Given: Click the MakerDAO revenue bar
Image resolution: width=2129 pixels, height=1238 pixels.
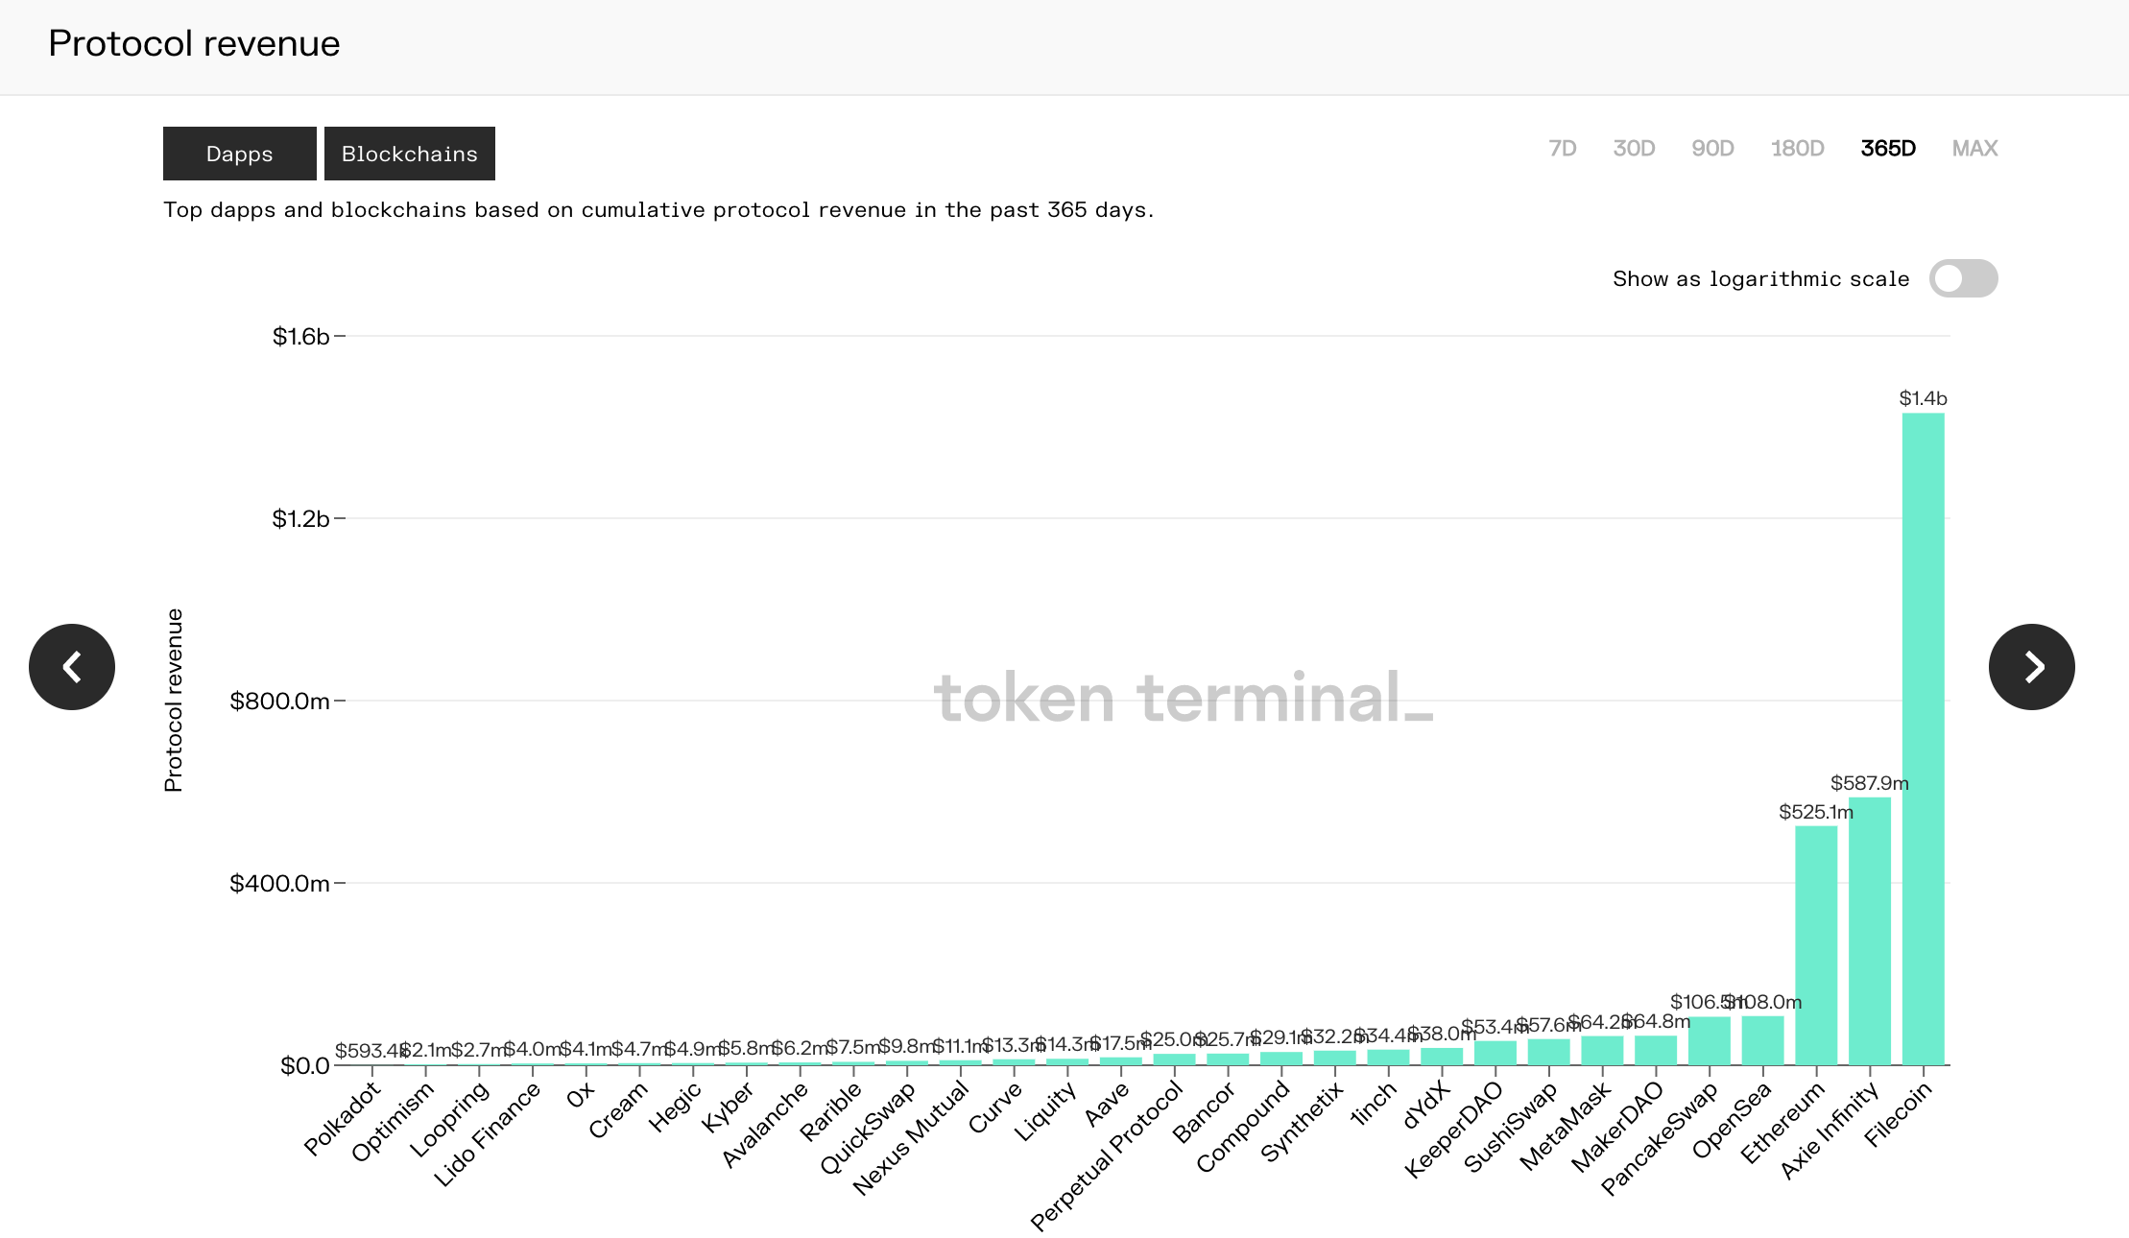Looking at the screenshot, I should pyautogui.click(x=1656, y=1050).
